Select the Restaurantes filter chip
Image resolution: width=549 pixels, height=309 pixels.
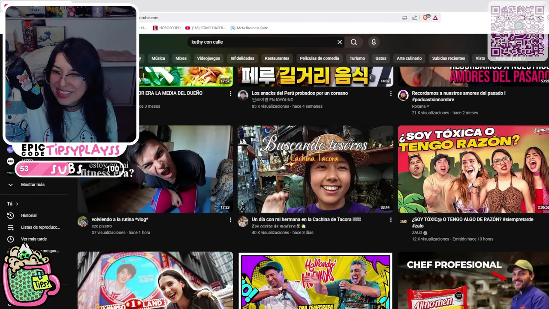pyautogui.click(x=277, y=58)
